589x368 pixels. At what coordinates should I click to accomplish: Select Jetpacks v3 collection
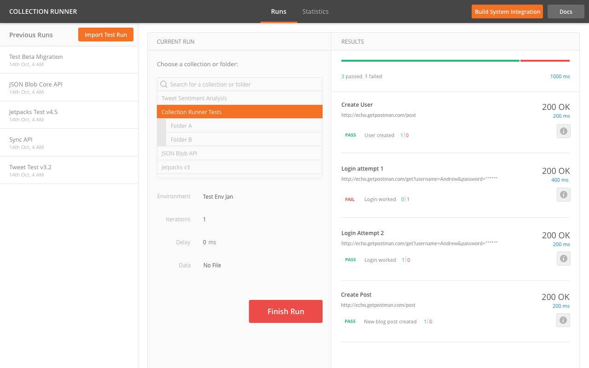(x=240, y=167)
